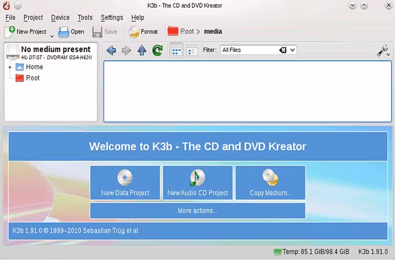The width and height of the screenshot is (395, 260).
Task: Open the New Project dropdown arrow
Action: [51, 36]
